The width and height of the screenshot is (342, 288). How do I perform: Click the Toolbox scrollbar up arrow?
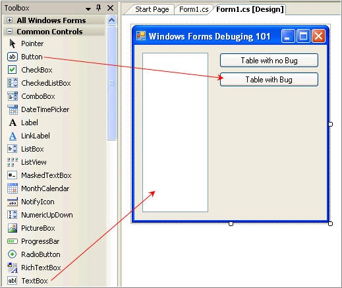(x=111, y=20)
